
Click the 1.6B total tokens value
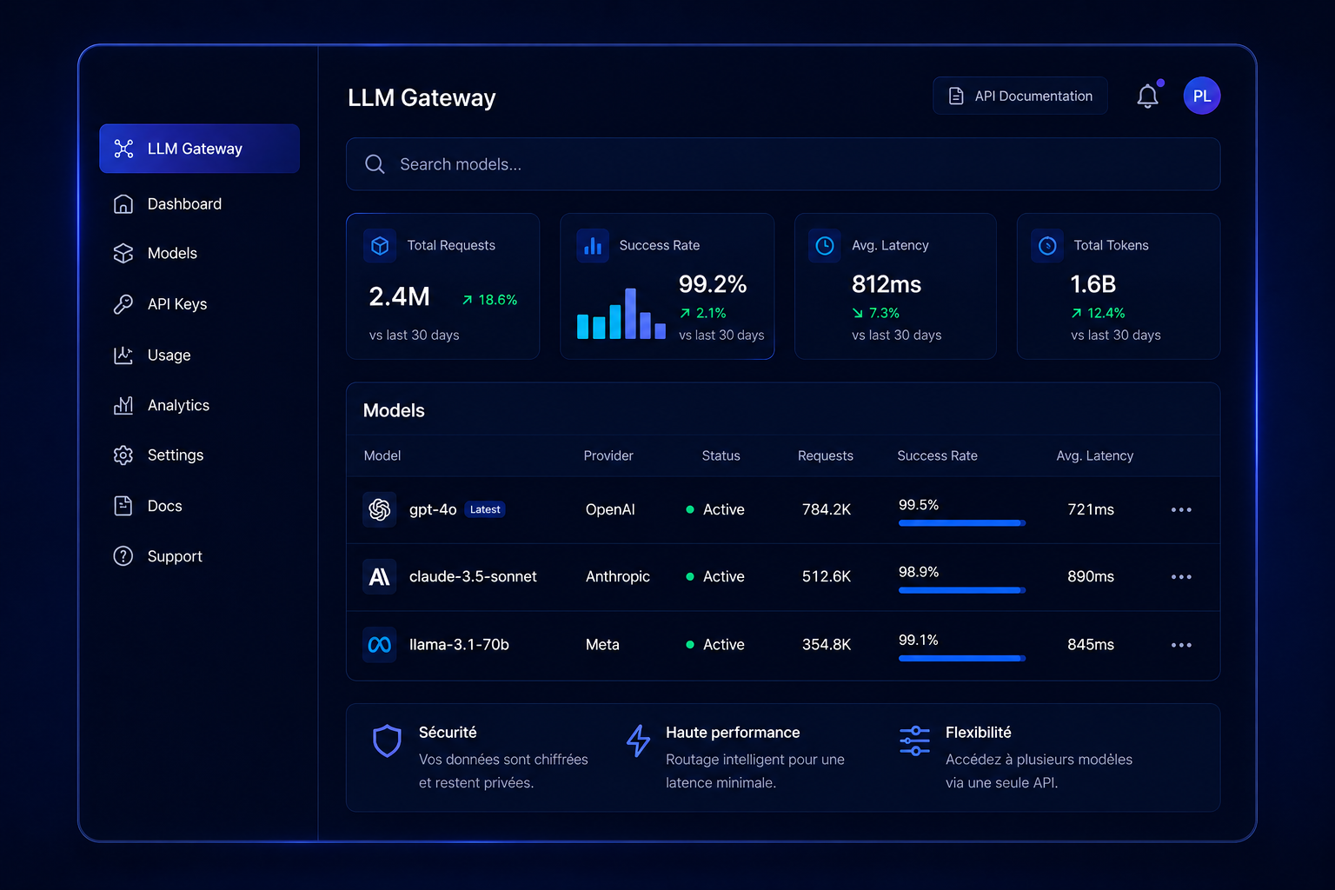tap(1093, 284)
